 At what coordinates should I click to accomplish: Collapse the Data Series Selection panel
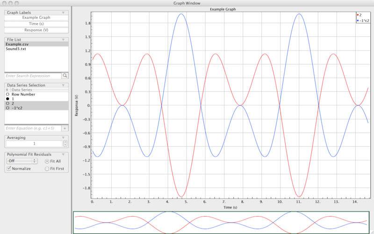pyautogui.click(x=63, y=85)
